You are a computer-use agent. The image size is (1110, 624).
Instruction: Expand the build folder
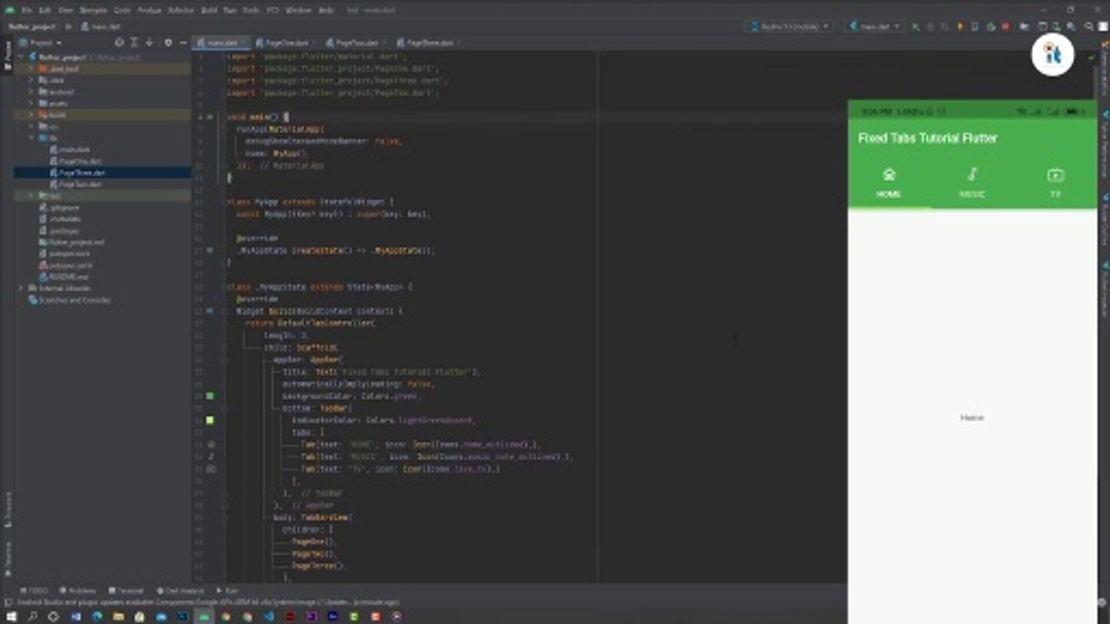pyautogui.click(x=31, y=114)
